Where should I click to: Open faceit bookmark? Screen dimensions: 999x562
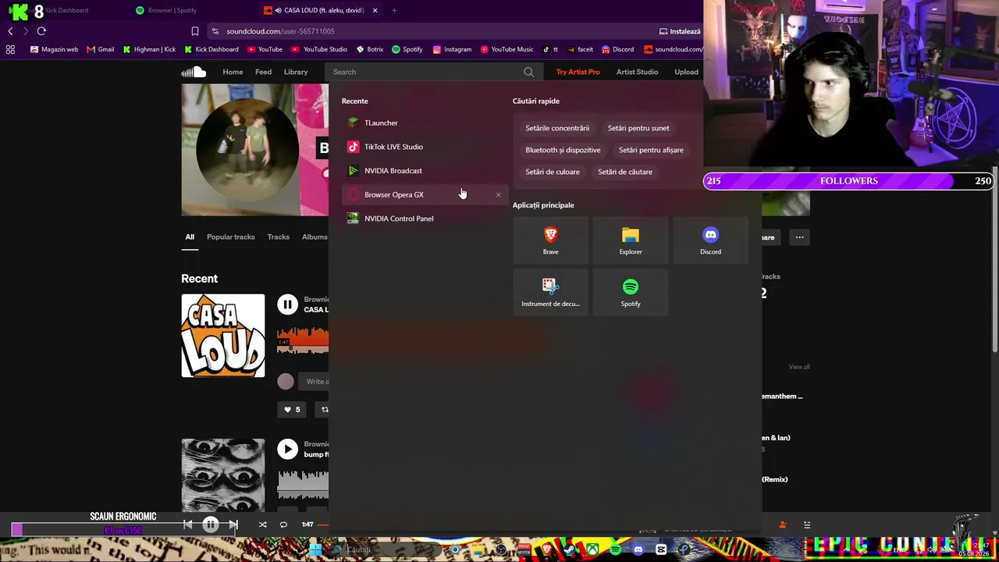[579, 49]
